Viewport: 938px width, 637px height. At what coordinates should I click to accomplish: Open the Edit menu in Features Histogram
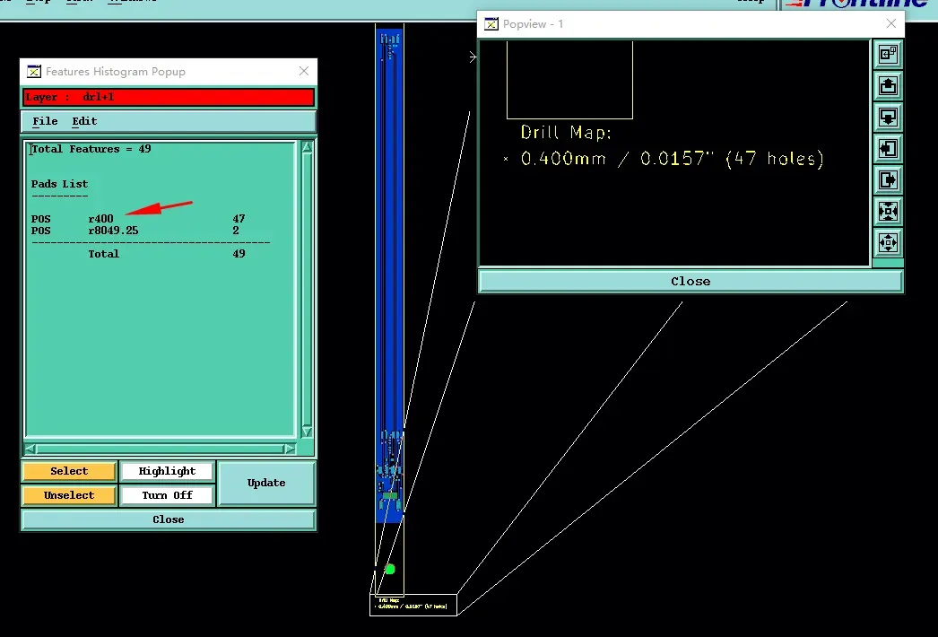pyautogui.click(x=84, y=121)
